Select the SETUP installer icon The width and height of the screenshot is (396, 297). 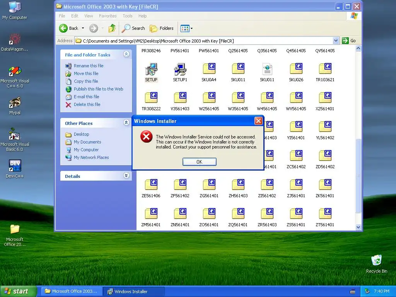point(151,70)
